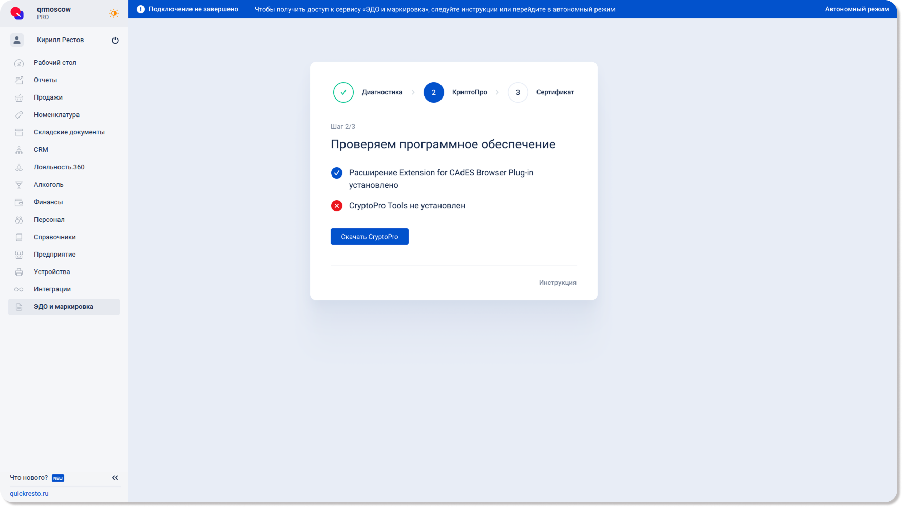902x507 pixels.
Task: Open Что нового? announcements
Action: [29, 478]
